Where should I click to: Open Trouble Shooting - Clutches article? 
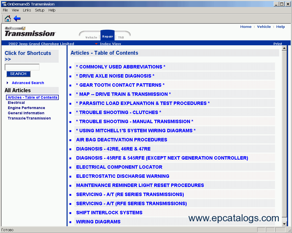(x=119, y=112)
